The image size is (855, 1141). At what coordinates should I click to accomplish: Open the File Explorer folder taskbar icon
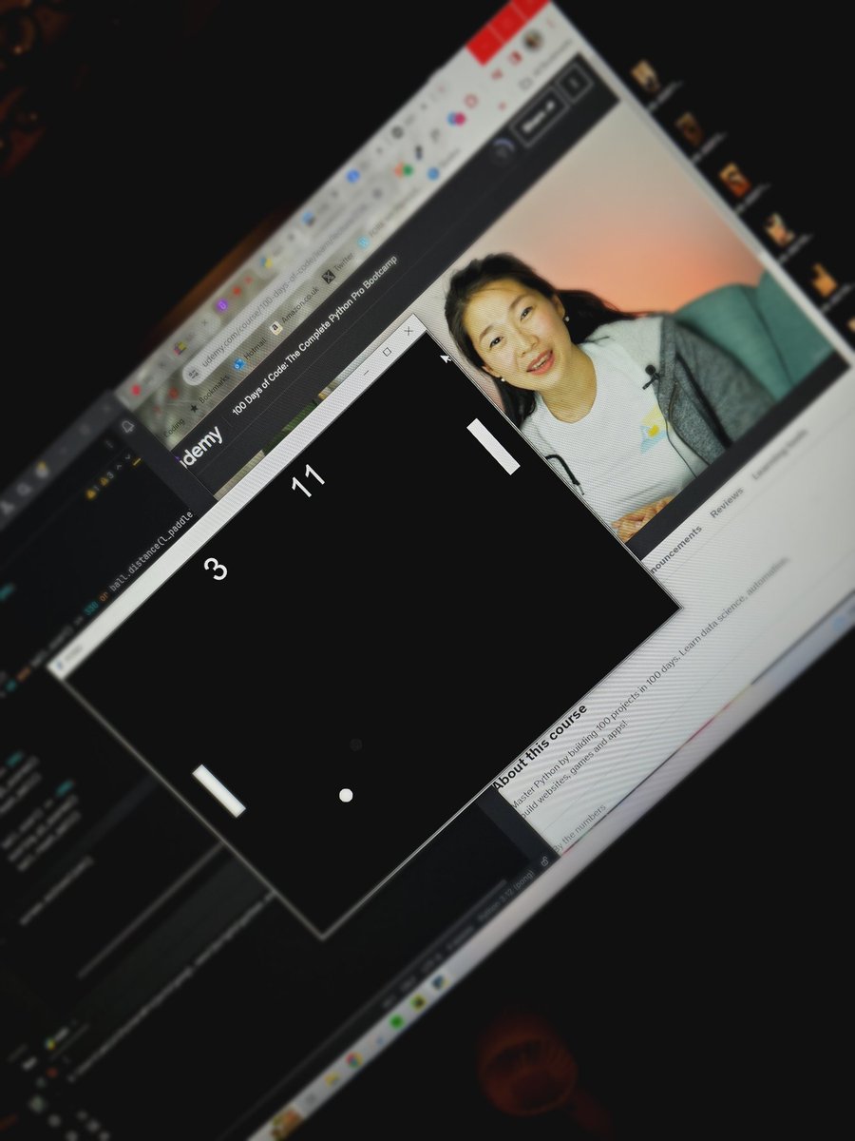[332, 1079]
